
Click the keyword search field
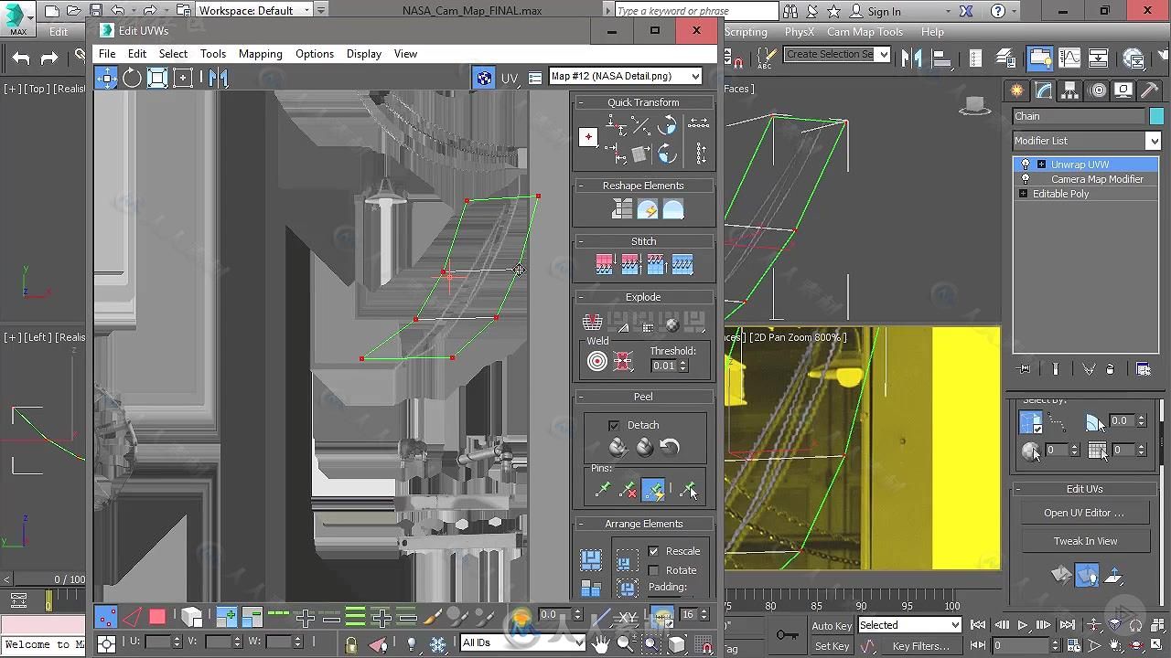pos(695,11)
